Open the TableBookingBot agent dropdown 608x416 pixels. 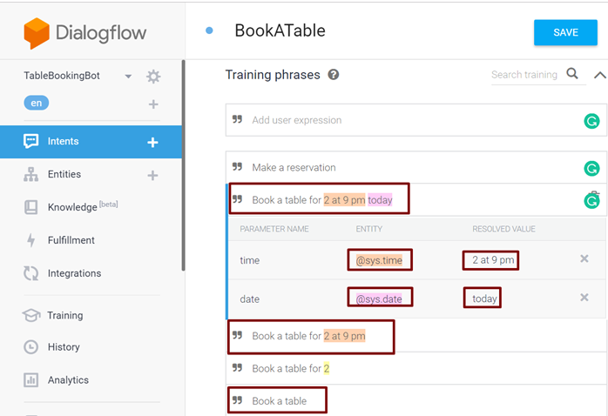[128, 77]
